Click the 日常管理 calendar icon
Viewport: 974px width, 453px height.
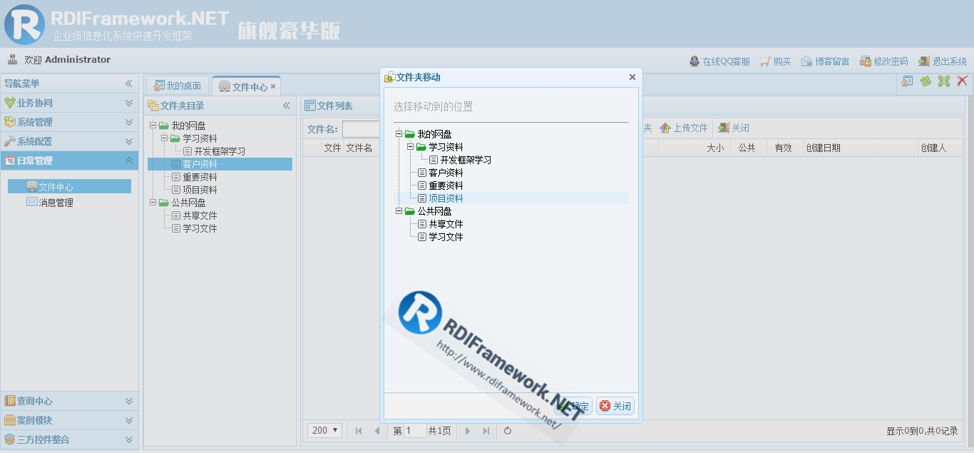(x=10, y=161)
